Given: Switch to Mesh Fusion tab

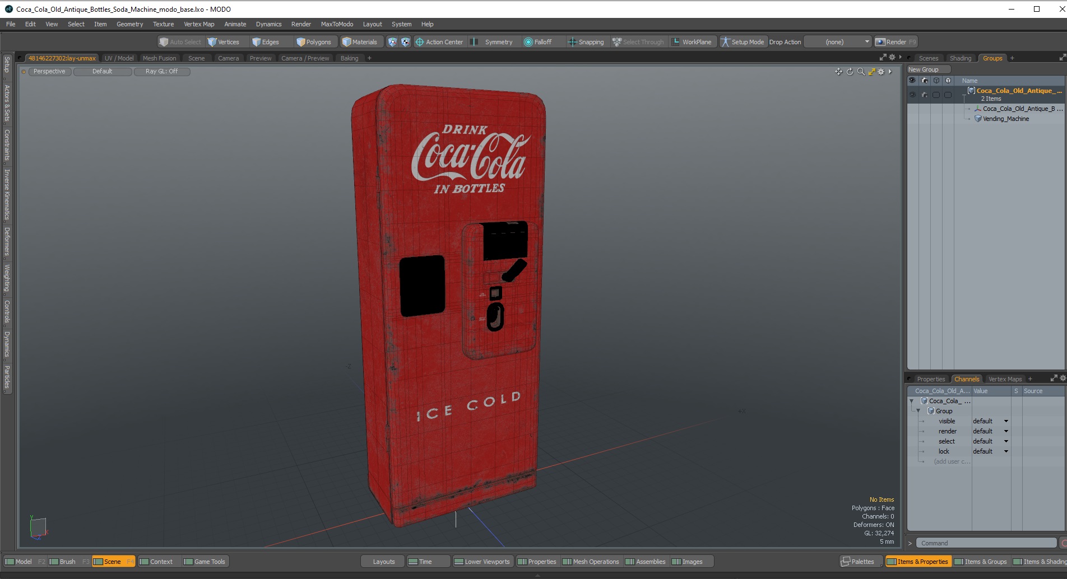Looking at the screenshot, I should (x=159, y=58).
